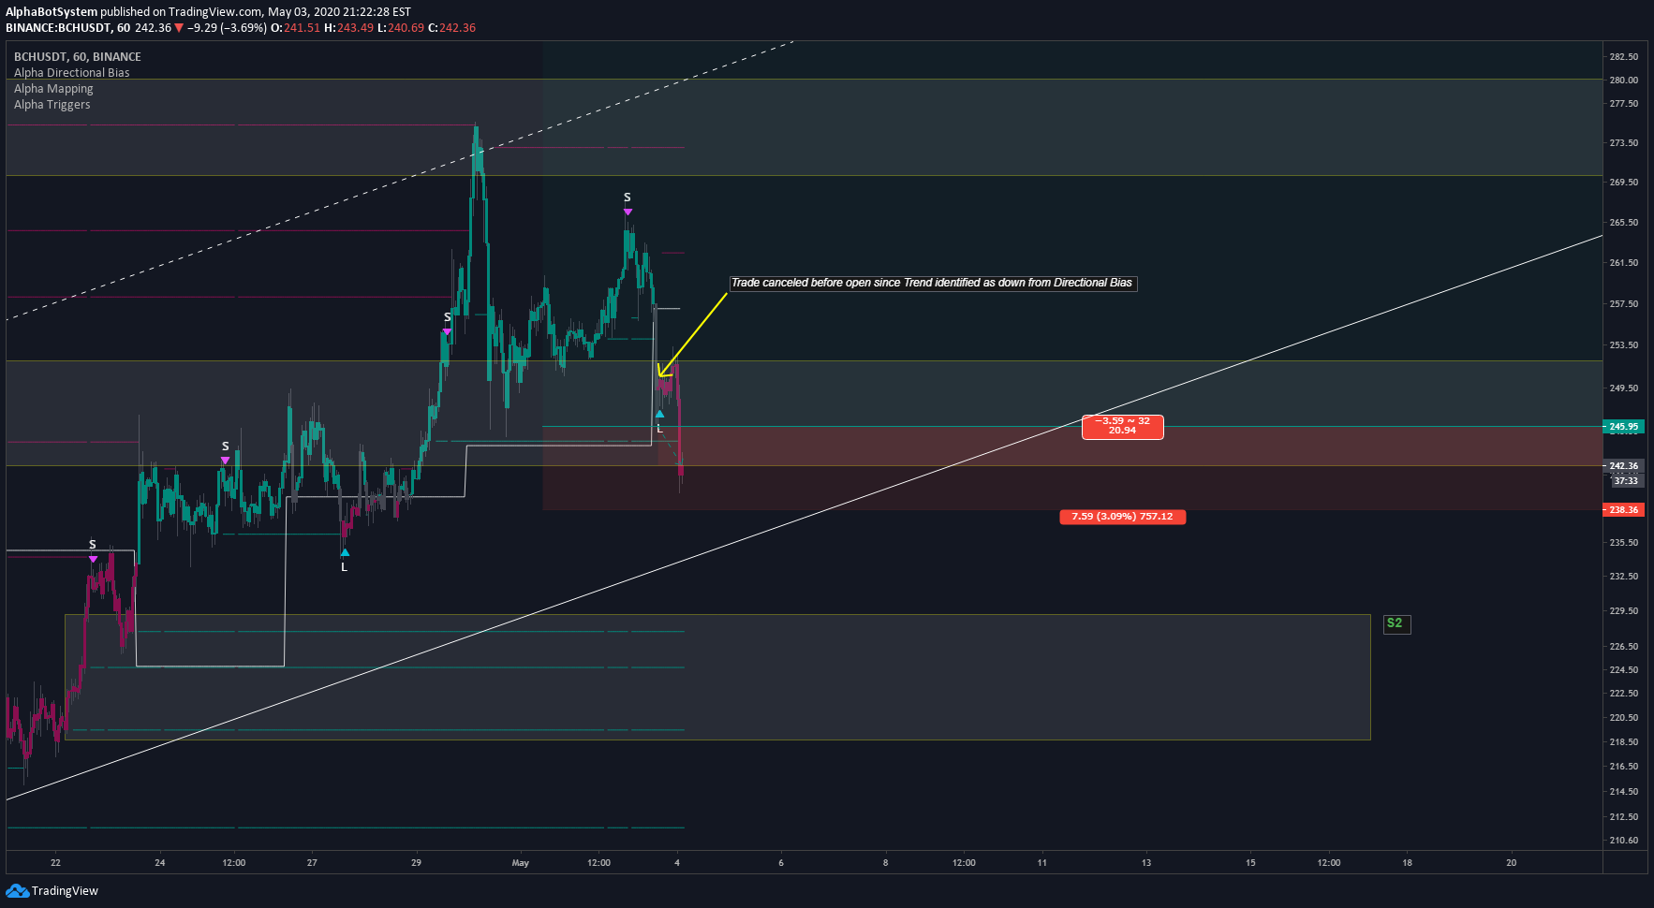Click the 218.50 price axis tick
The height and width of the screenshot is (908, 1654).
(1624, 742)
